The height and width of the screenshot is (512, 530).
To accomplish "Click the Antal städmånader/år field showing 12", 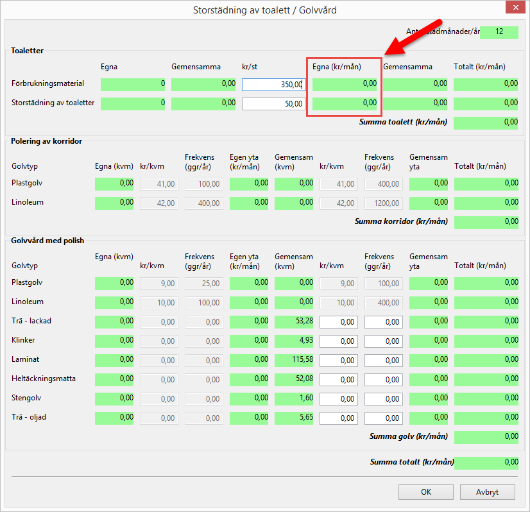I will click(499, 32).
